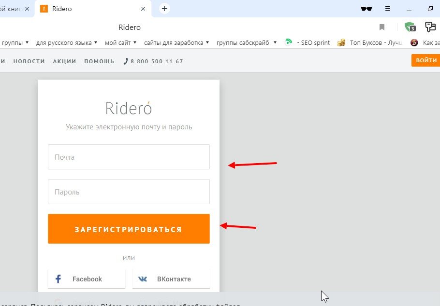Click the sunglasses incognito icon
Screen dimensions: 440x306
(367, 9)
